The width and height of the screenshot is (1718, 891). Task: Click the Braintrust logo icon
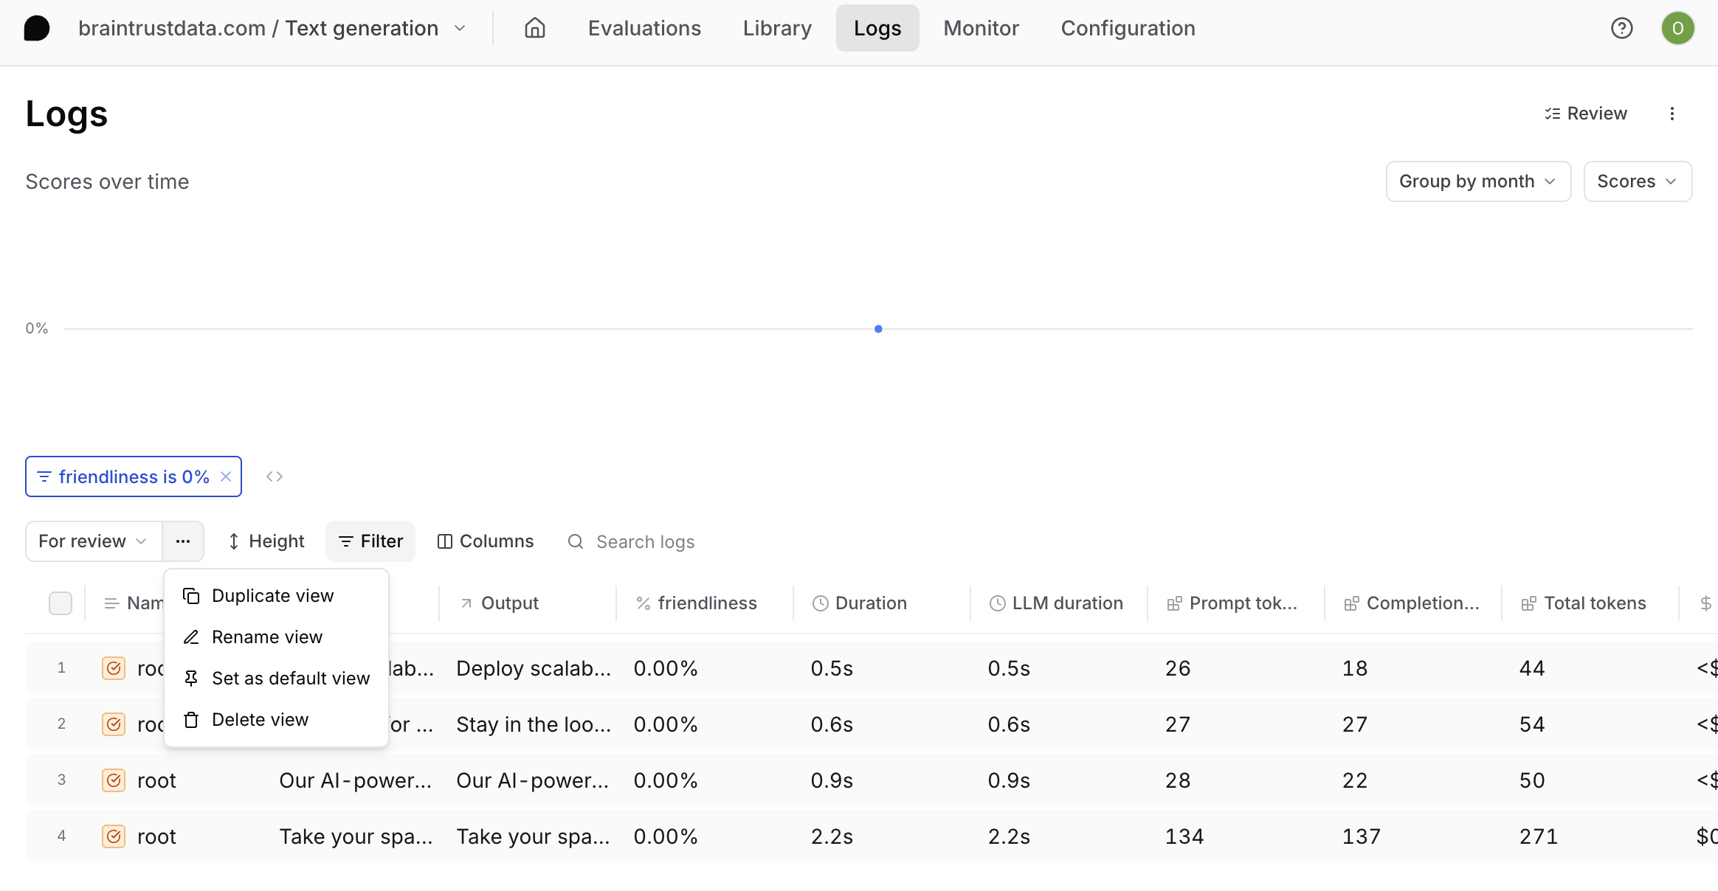[37, 29]
